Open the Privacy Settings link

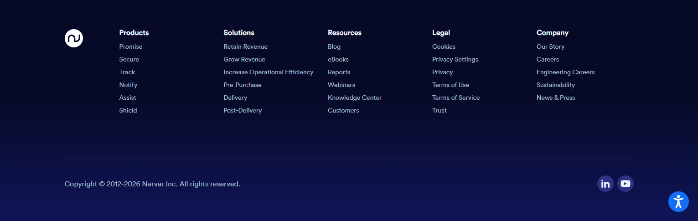tap(455, 59)
